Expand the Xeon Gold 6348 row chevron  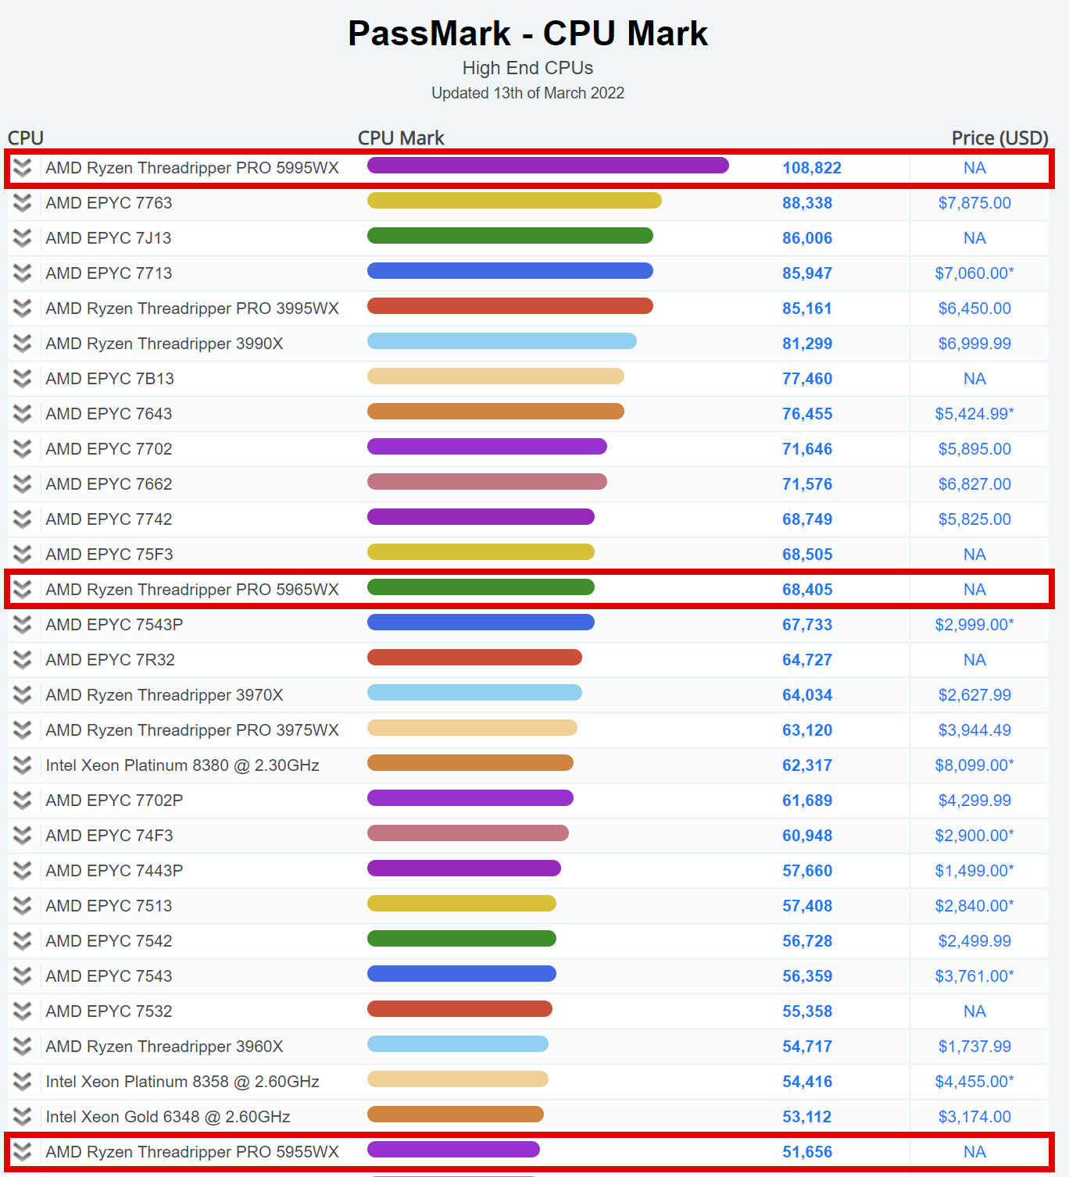(x=23, y=1117)
